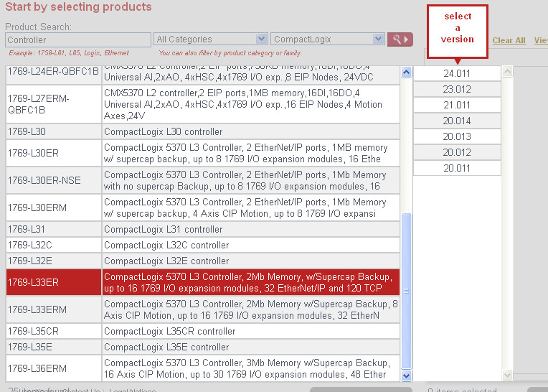This screenshot has width=548, height=392.
Task: Select the 1769-L33ERM product row
Action: tap(203, 309)
